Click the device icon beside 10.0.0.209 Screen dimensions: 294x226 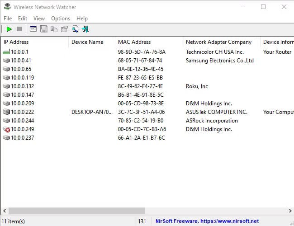coord(6,104)
